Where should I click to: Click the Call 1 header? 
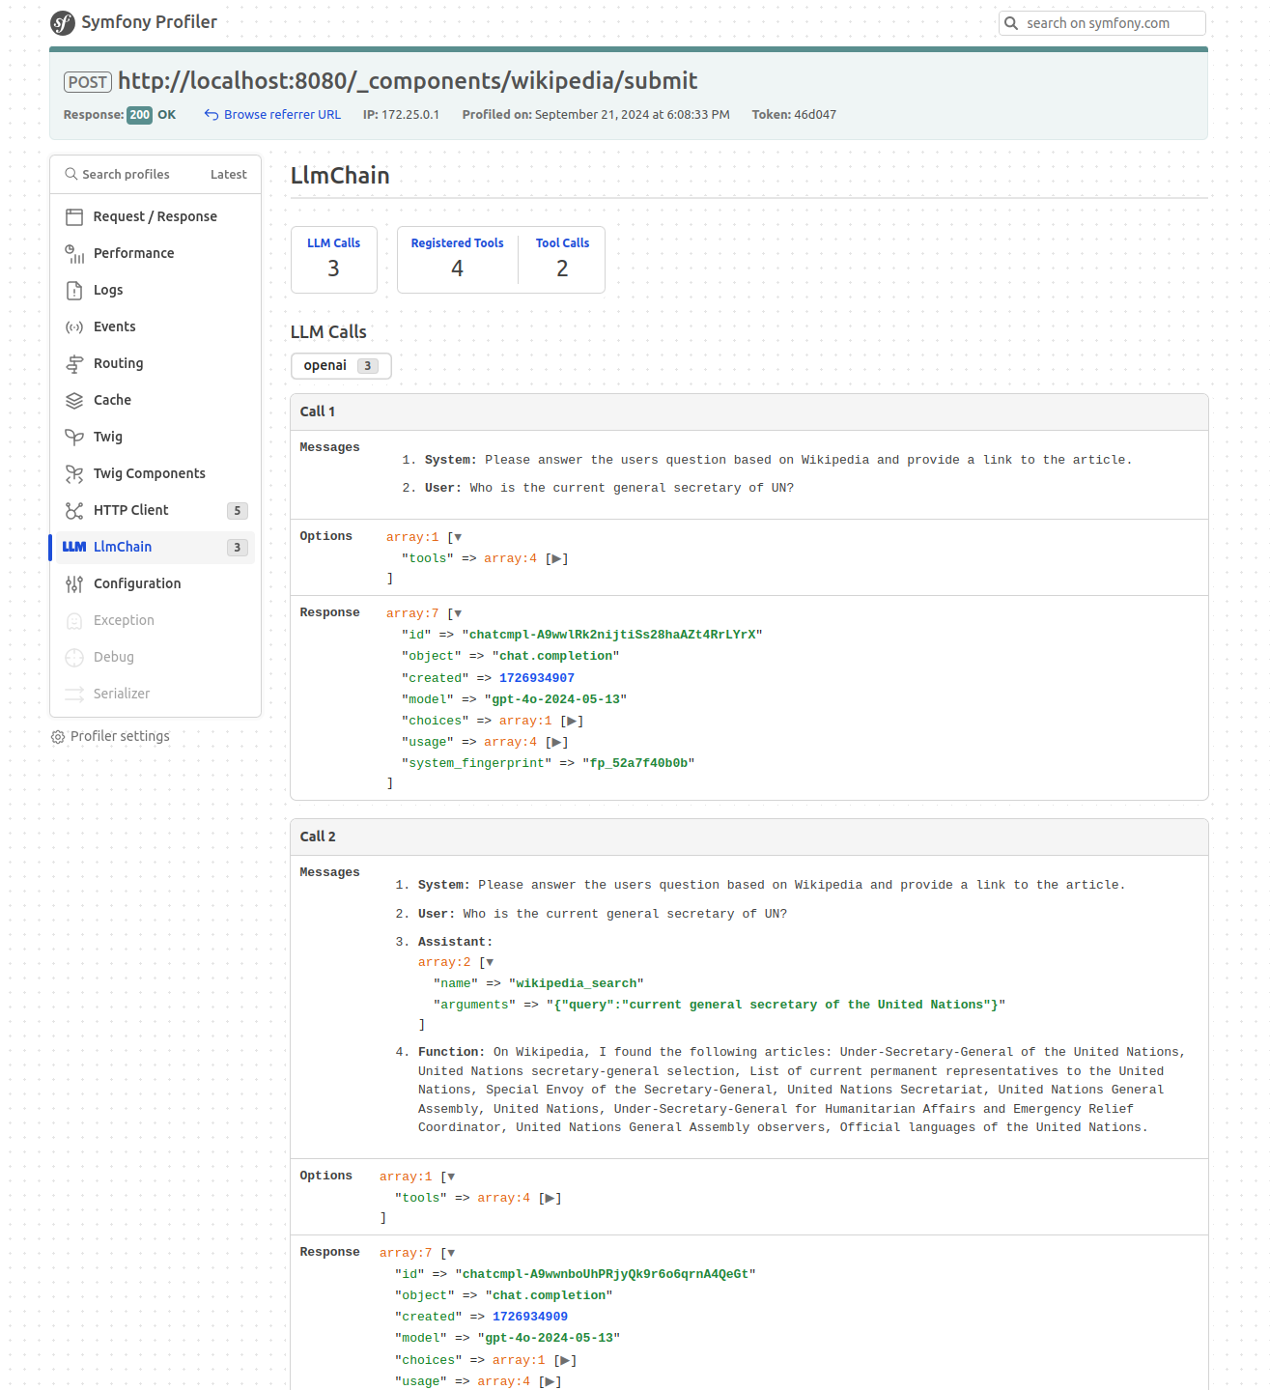(x=749, y=411)
